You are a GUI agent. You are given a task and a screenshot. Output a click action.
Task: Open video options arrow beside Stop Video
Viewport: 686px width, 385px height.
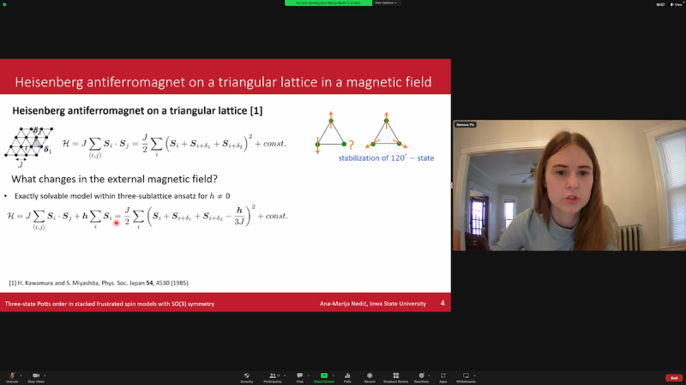(x=45, y=376)
